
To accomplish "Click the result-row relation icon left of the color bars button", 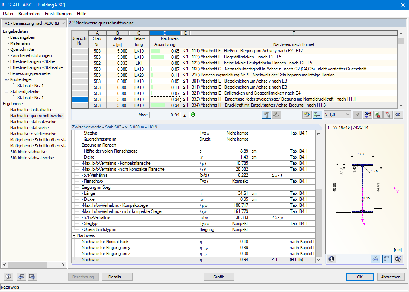I will 307,115.
